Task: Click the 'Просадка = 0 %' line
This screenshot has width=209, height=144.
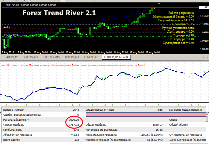Action: click(x=183, y=24)
